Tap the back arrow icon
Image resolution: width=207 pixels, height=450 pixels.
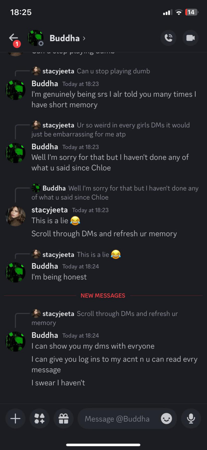pyautogui.click(x=14, y=38)
